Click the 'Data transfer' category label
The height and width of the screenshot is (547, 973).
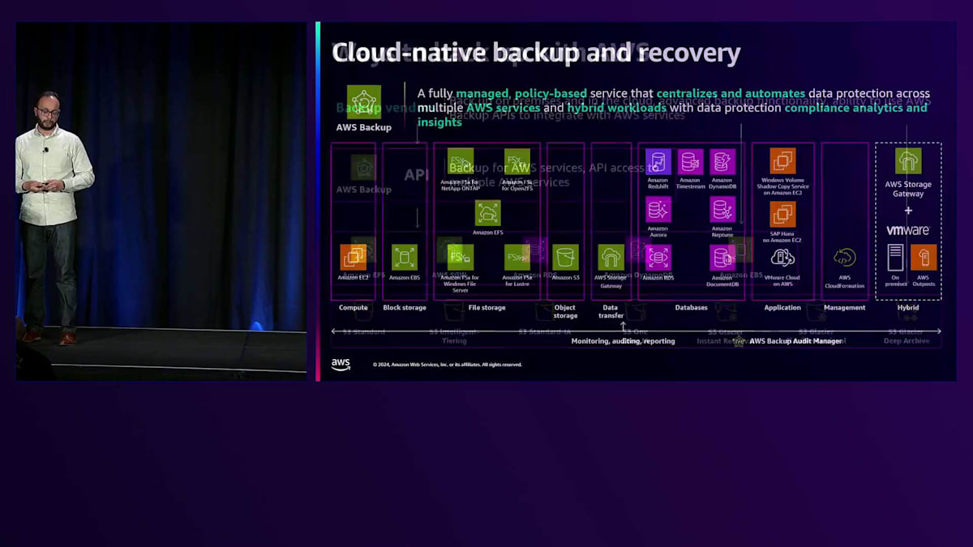click(611, 311)
